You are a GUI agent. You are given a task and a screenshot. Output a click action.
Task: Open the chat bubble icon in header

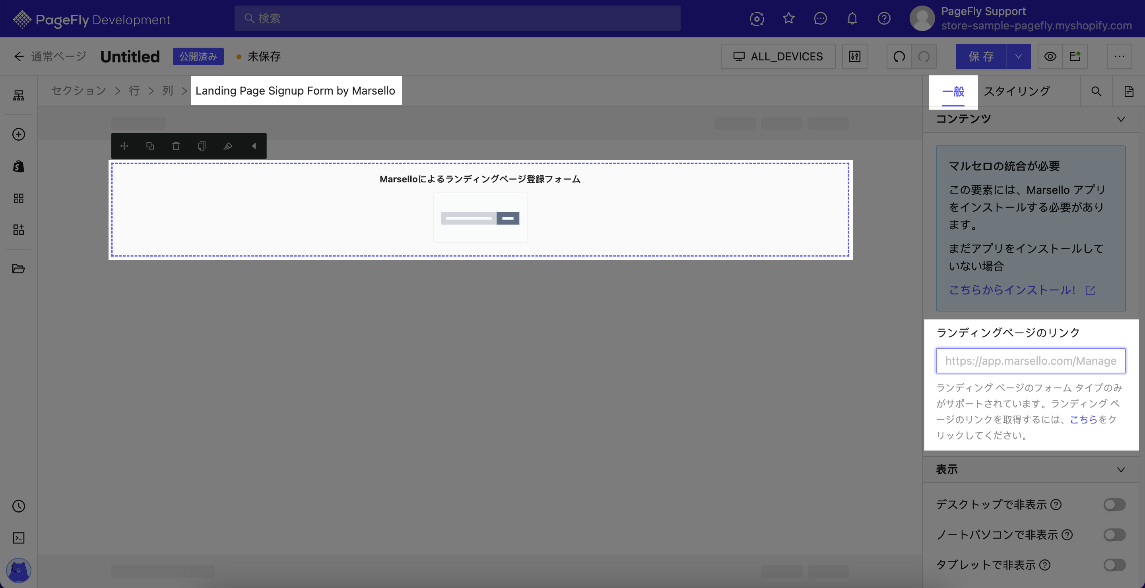tap(821, 18)
